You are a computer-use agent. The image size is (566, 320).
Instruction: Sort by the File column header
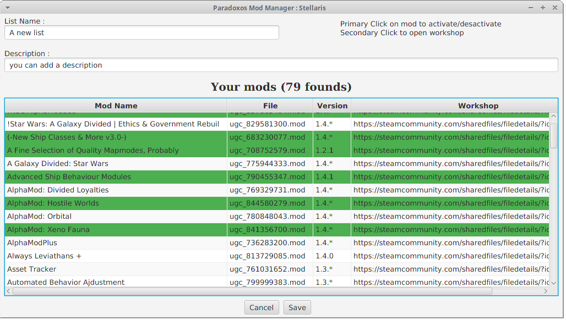pos(270,106)
